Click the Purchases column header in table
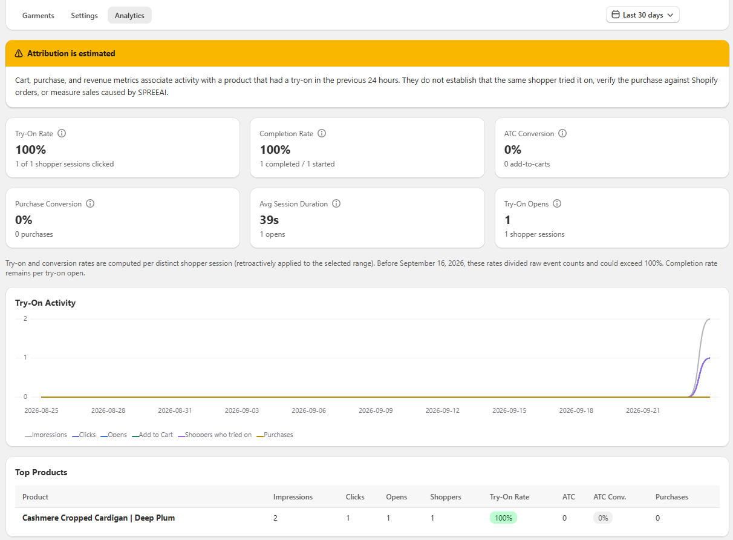Image resolution: width=733 pixels, height=540 pixels. point(672,497)
